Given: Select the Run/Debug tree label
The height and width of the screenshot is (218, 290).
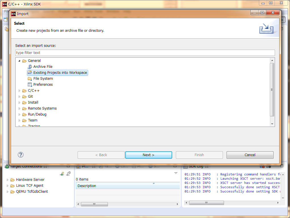Looking at the screenshot, I should point(37,114).
